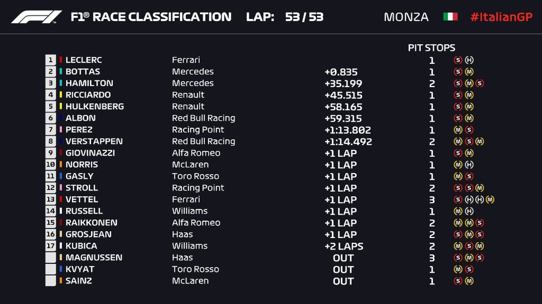542x304 pixels.
Task: Click the F1 logo
Action: point(36,17)
